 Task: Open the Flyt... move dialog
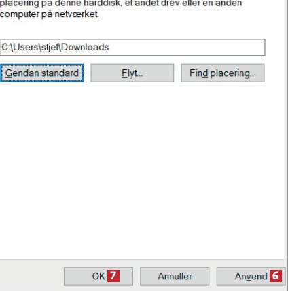point(132,73)
